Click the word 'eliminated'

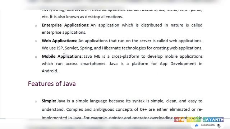pyautogui.click(x=180, y=110)
